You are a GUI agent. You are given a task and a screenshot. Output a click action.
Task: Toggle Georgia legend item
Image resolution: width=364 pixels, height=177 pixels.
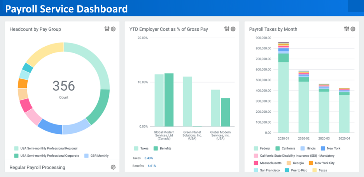(295, 163)
